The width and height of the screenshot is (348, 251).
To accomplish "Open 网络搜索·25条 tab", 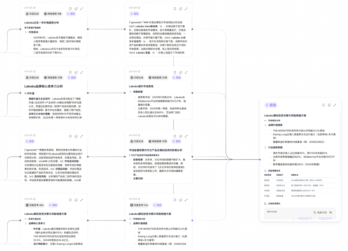I will point(158,78).
